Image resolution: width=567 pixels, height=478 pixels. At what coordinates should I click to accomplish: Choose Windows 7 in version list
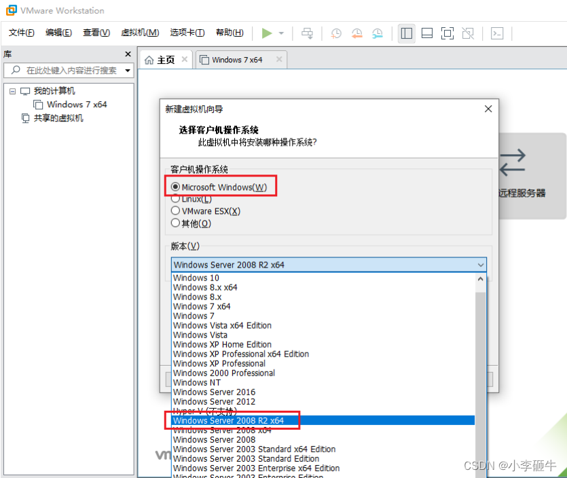[323, 316]
